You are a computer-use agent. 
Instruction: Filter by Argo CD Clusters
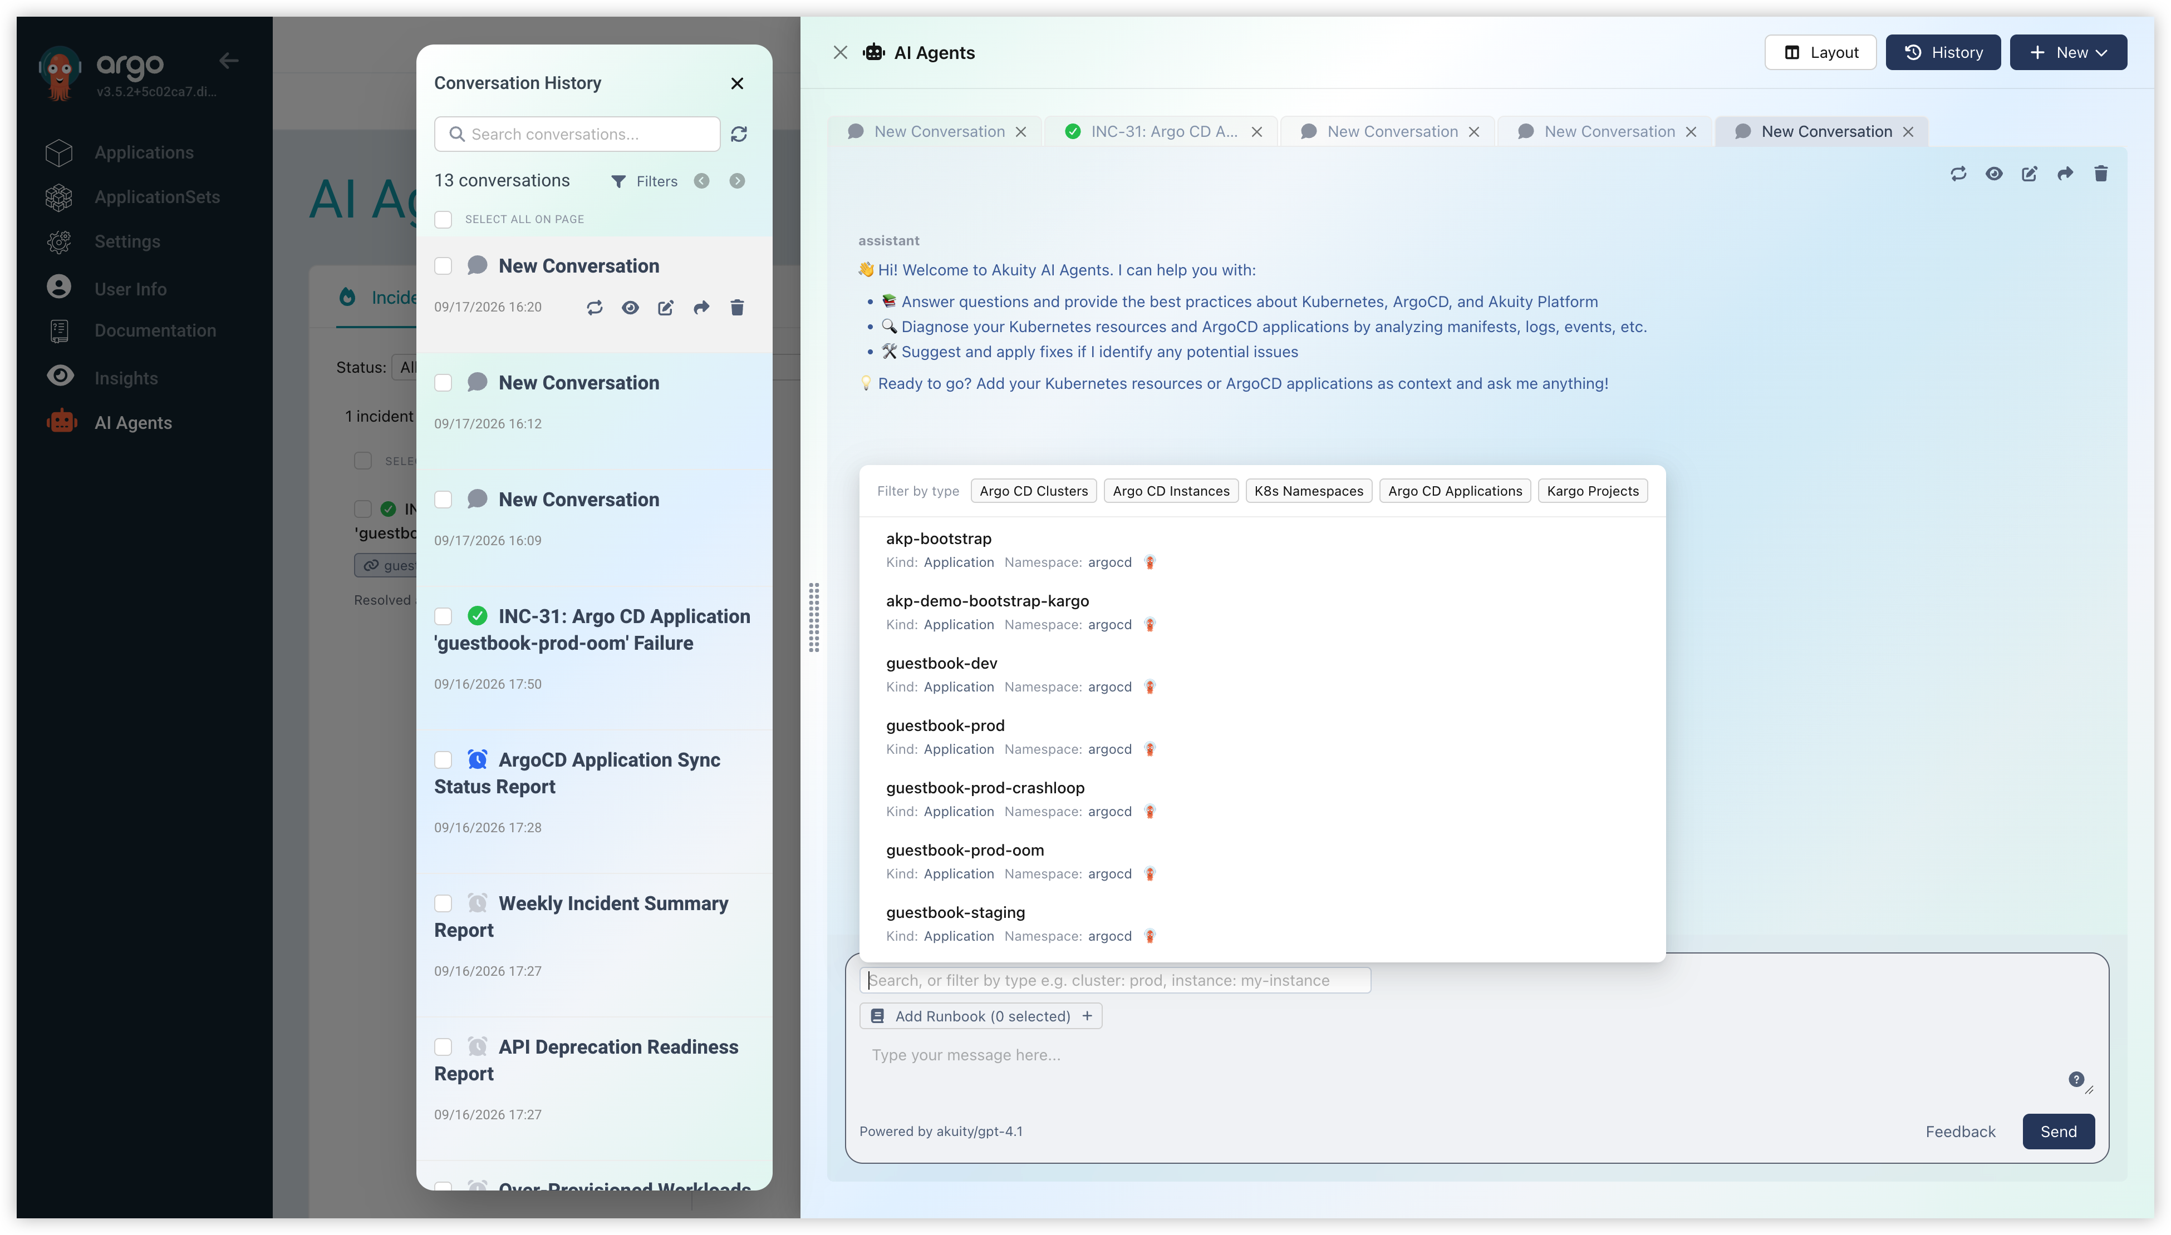point(1033,491)
